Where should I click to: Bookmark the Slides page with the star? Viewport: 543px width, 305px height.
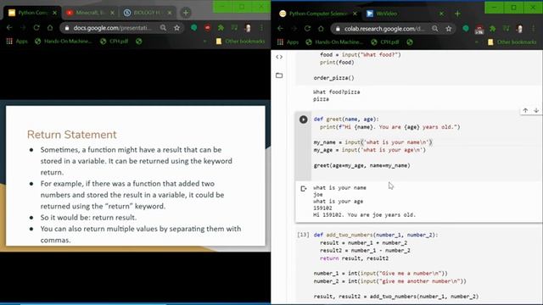coord(177,28)
